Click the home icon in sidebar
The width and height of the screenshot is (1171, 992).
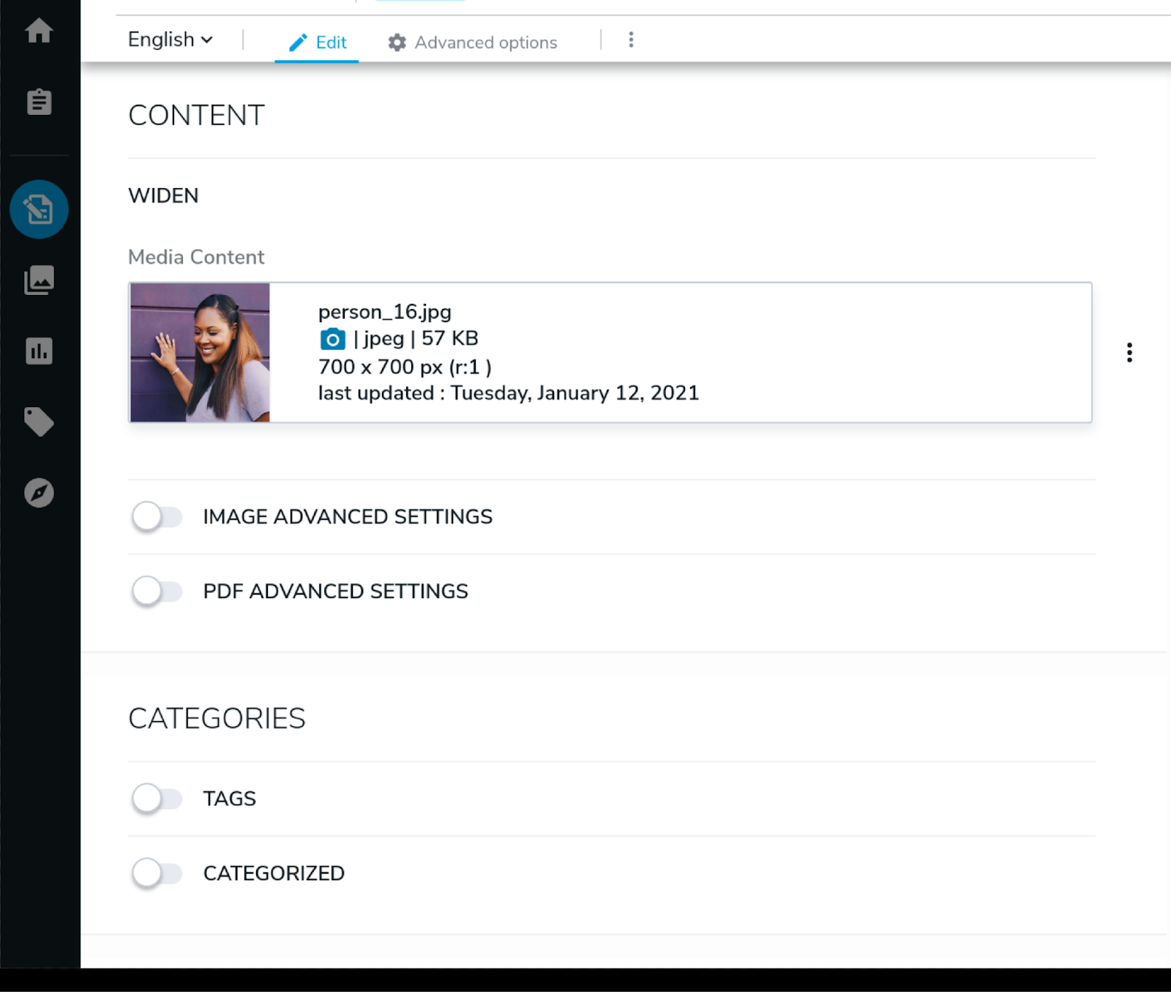[39, 31]
